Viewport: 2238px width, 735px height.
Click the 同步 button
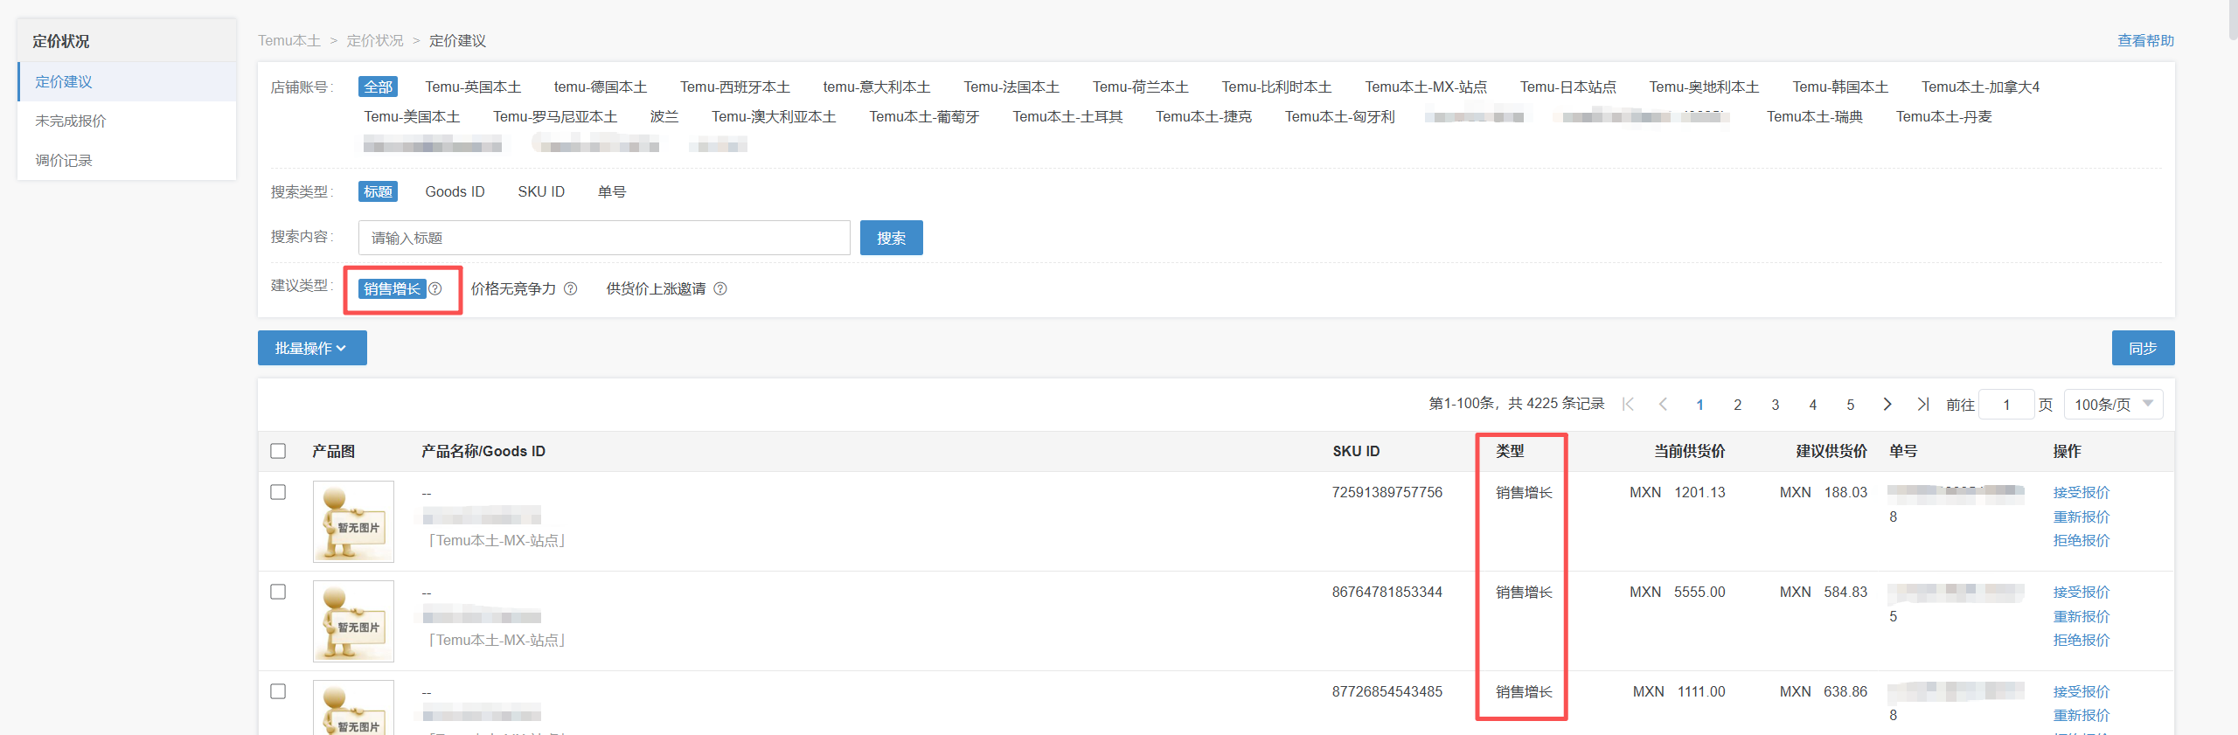click(x=2143, y=348)
